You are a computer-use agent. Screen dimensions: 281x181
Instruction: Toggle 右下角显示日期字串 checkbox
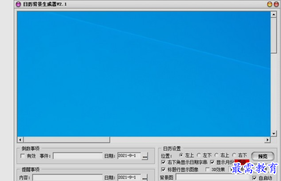[163, 162]
